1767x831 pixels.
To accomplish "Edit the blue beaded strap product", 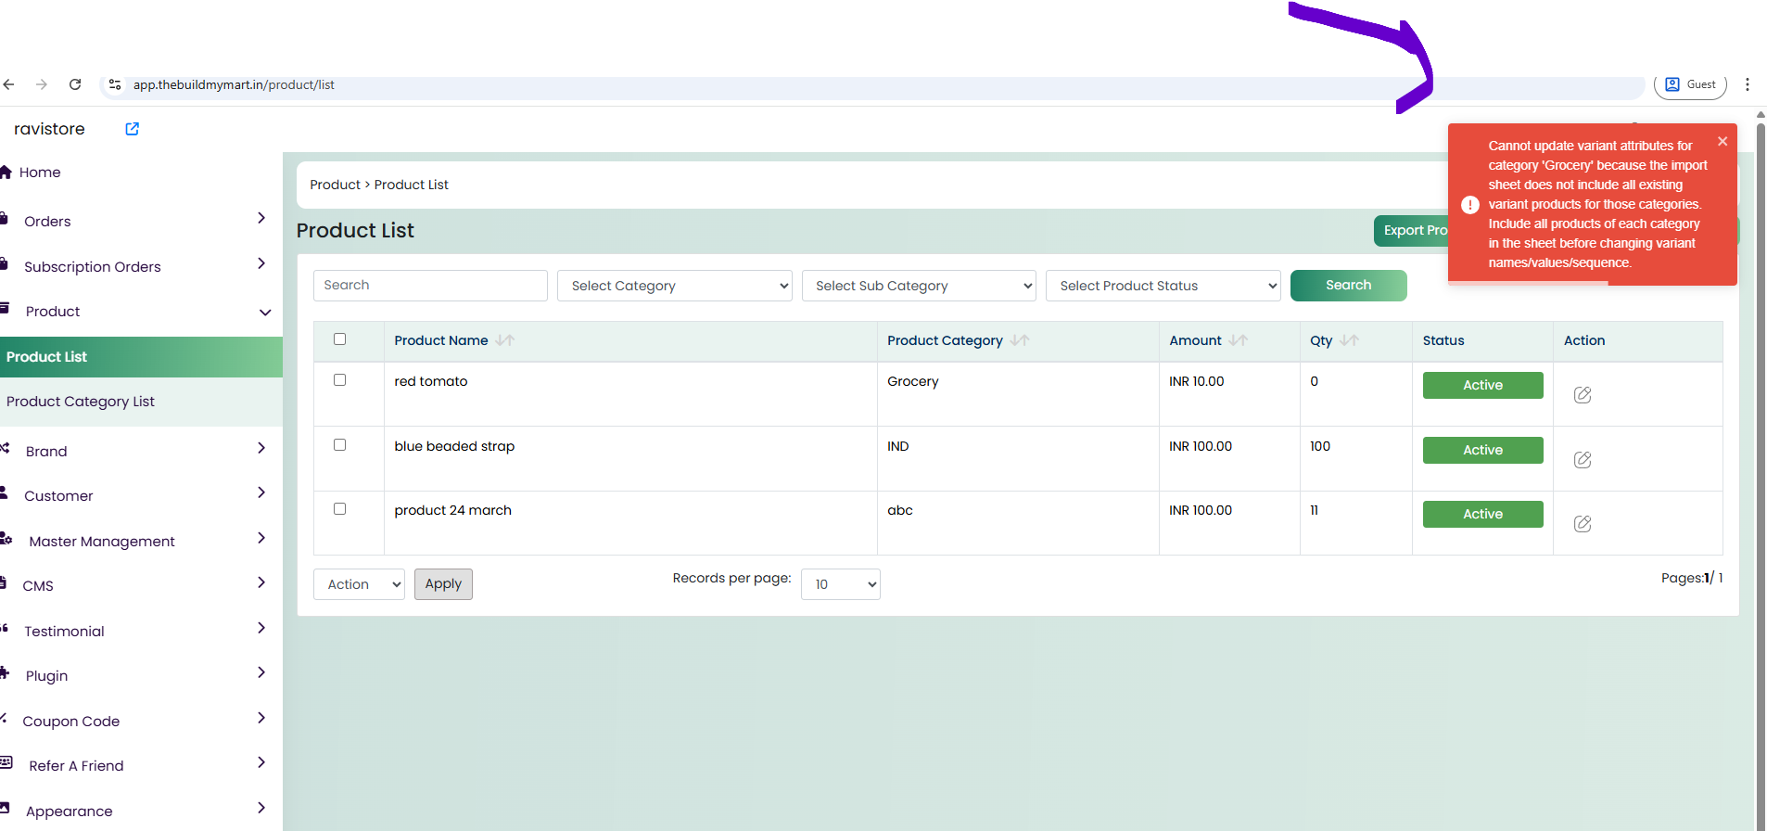I will pos(1583,460).
